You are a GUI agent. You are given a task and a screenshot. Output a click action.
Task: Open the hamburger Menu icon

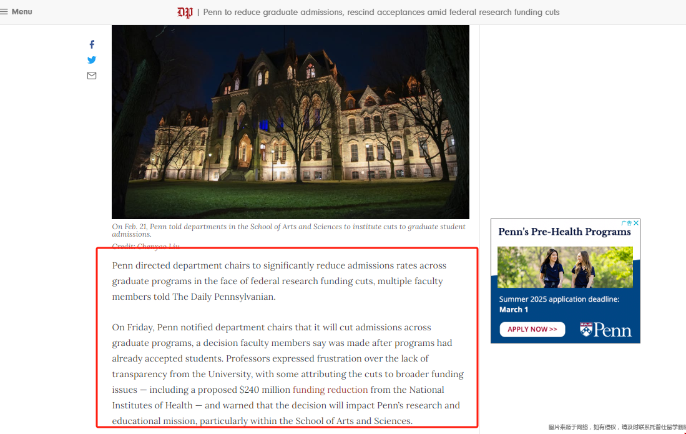coord(4,12)
